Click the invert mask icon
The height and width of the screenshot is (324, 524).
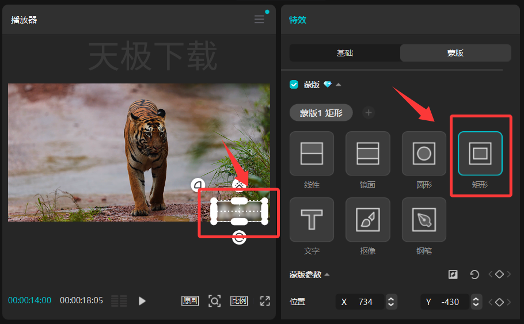pos(453,275)
